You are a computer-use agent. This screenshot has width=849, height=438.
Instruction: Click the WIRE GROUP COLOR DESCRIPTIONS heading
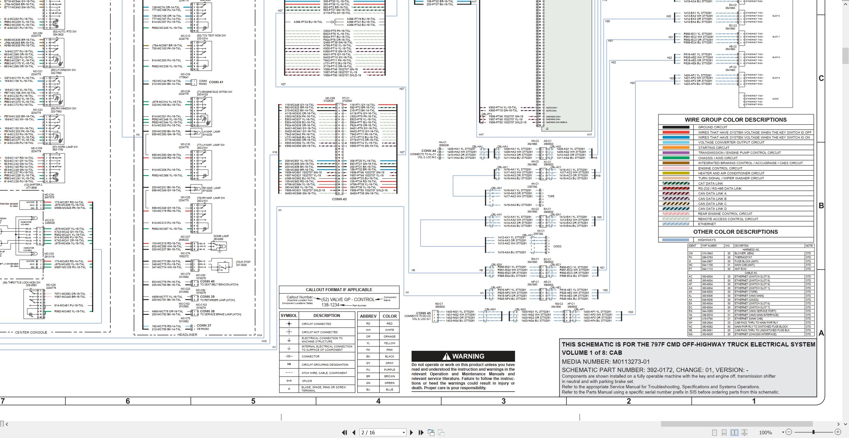[736, 120]
